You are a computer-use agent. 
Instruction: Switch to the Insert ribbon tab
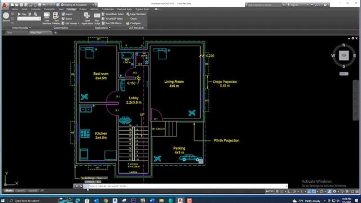click(x=24, y=9)
